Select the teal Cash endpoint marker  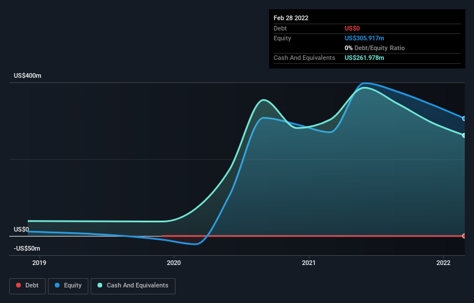(464, 135)
